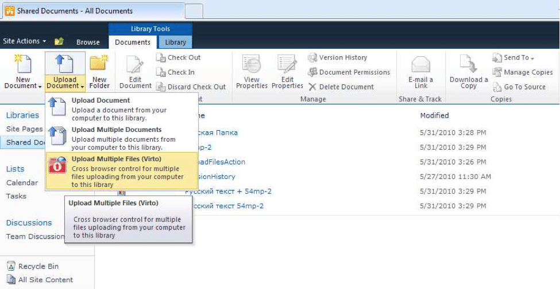Switch to the Library ribbon tab
The width and height of the screenshot is (560, 289).
(175, 42)
